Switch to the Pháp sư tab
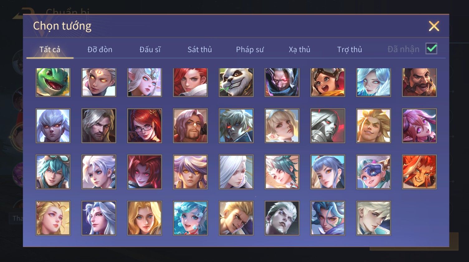 [x=250, y=50]
